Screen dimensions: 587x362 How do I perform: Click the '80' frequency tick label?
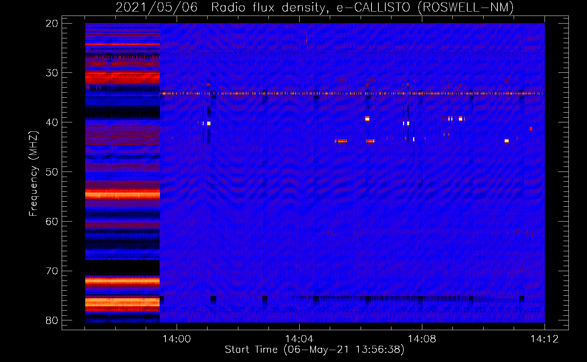tap(52, 320)
